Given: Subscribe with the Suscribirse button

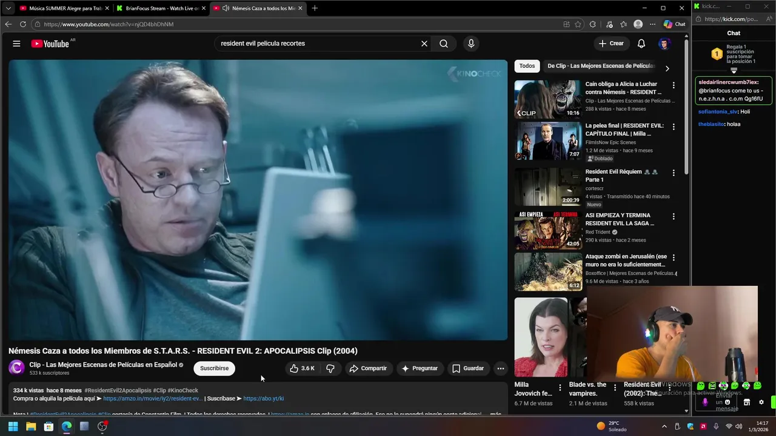Looking at the screenshot, I should pos(215,368).
